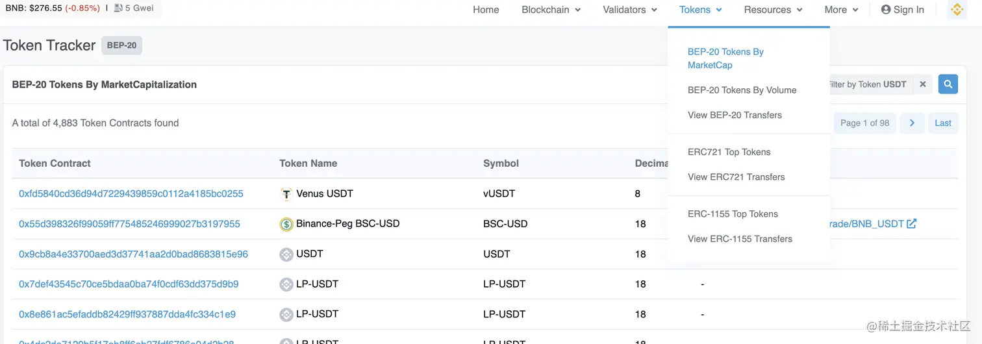This screenshot has height=344, width=982.
Task: Click the Token Tracker heading
Action: click(49, 45)
